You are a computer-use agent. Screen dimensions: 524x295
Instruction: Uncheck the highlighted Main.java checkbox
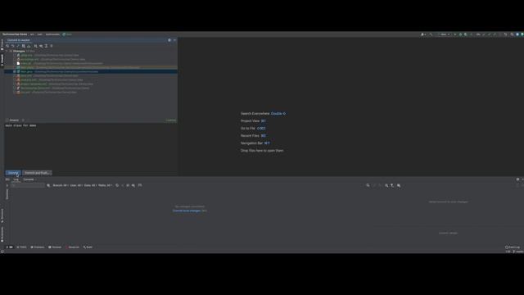coord(15,71)
